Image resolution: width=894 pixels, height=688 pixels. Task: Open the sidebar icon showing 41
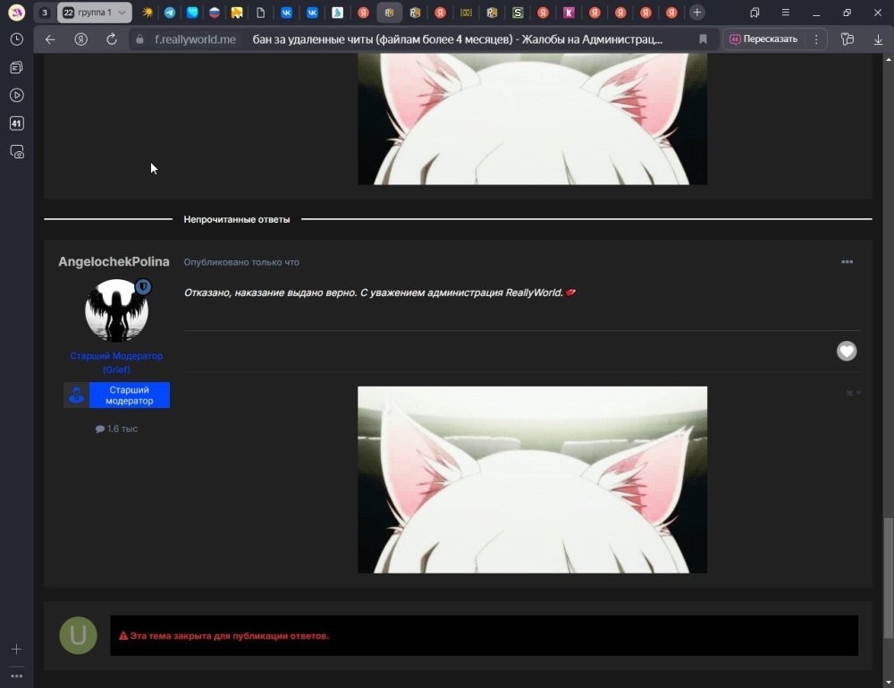16,123
